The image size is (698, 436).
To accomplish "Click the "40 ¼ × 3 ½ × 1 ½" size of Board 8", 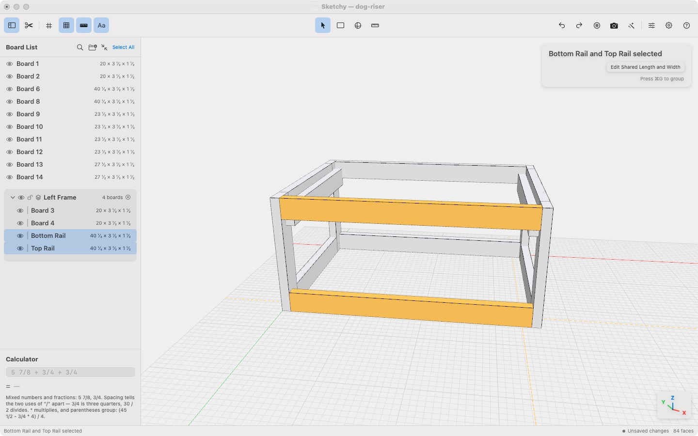I will 114,101.
